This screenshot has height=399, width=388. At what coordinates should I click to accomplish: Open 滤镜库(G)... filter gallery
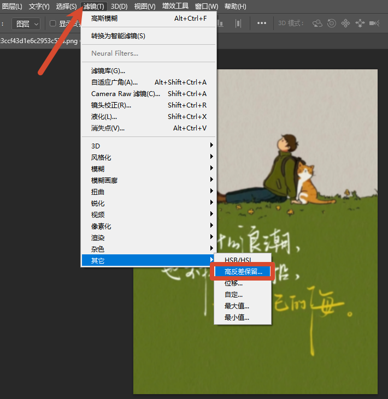pyautogui.click(x=149, y=71)
